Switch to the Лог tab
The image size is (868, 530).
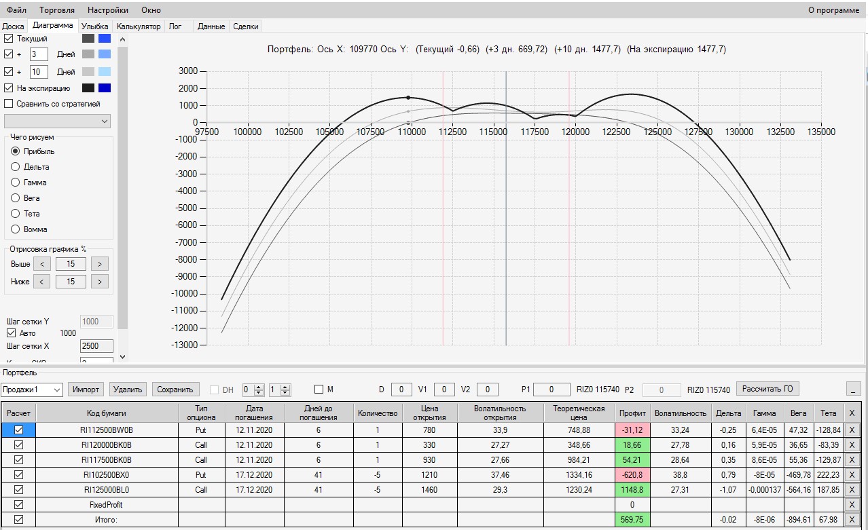tap(175, 26)
